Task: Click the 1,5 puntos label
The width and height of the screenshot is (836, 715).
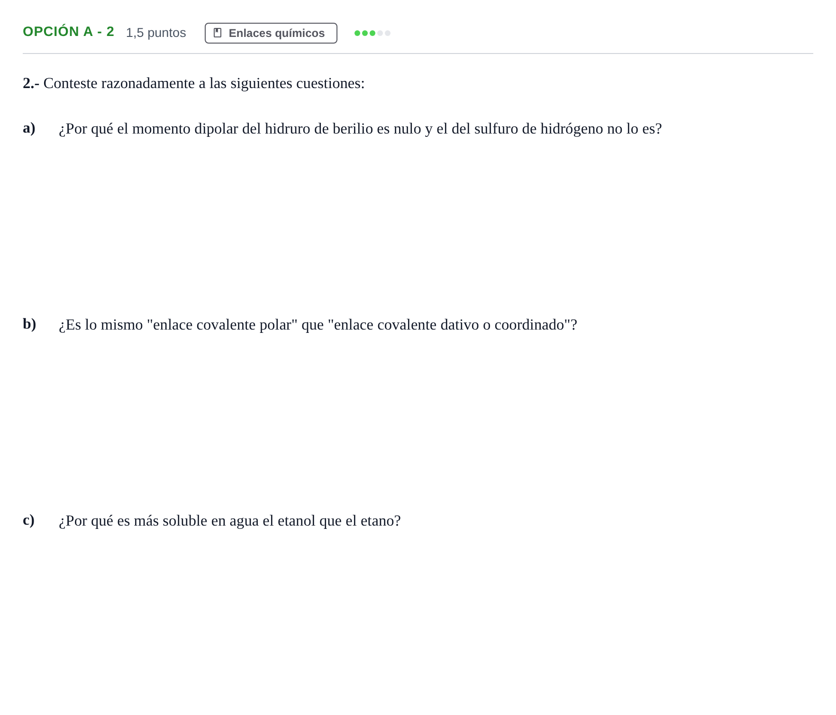Action: (x=156, y=33)
